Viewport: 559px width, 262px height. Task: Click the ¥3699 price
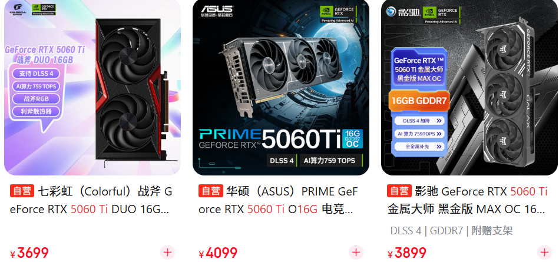tap(29, 253)
